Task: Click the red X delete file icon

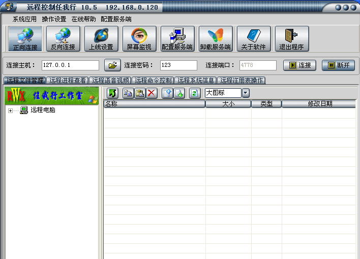Action: 152,93
